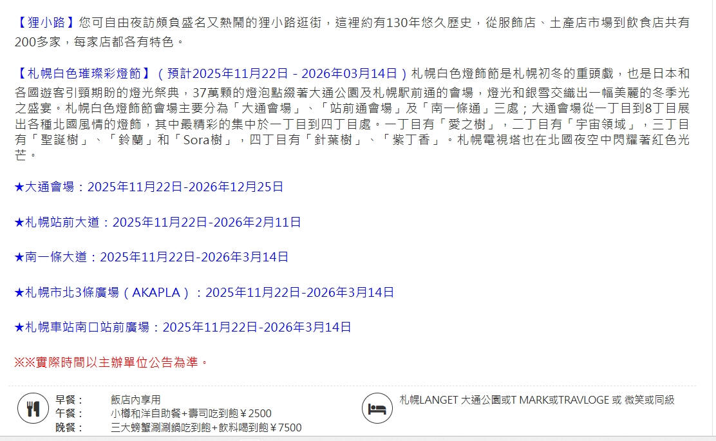Click the red ※※實際時間以主辦單位公告為準 notice
The image size is (716, 441).
tap(111, 362)
